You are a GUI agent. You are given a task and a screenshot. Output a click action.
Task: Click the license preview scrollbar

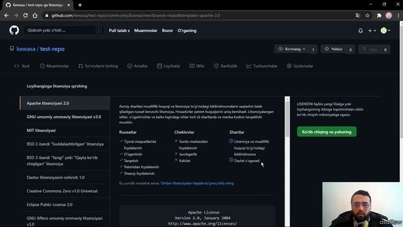tap(287, 119)
